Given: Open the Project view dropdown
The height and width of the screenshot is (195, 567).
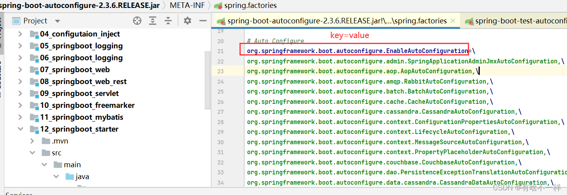Looking at the screenshot, I should pos(57,21).
